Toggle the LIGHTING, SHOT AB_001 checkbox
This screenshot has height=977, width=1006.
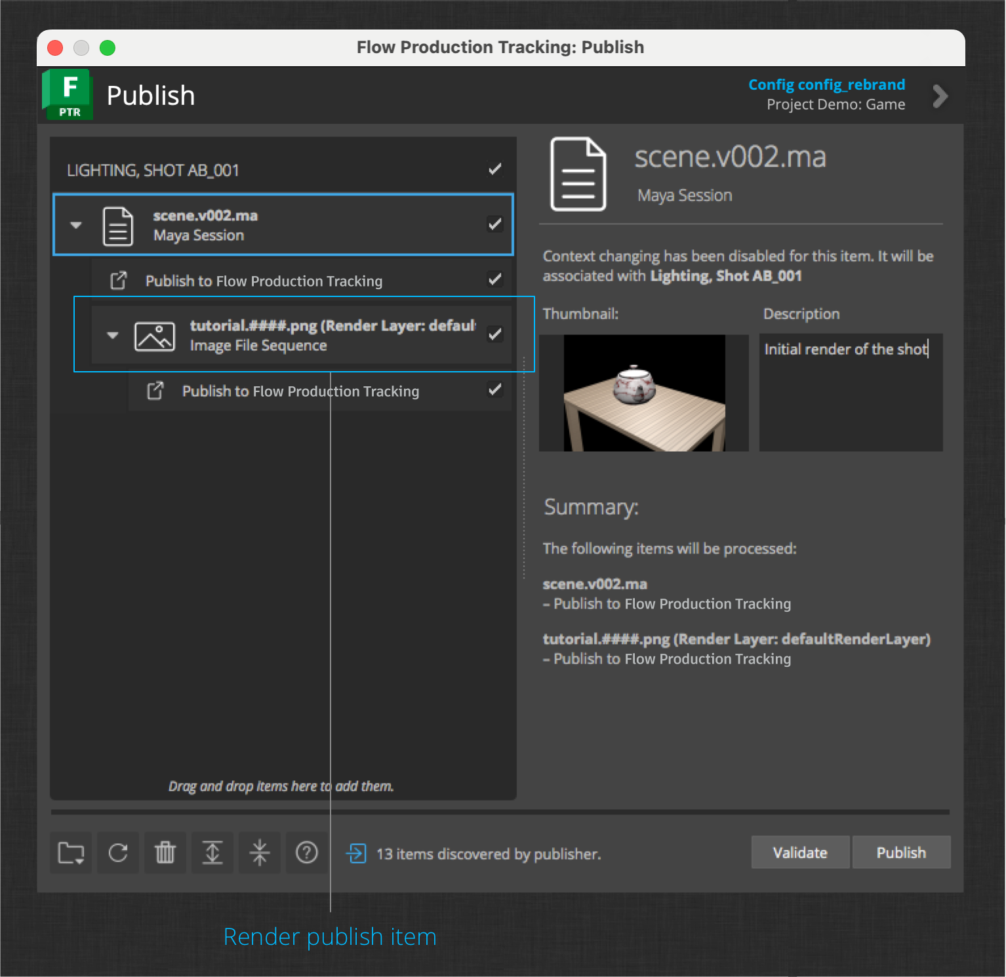495,170
